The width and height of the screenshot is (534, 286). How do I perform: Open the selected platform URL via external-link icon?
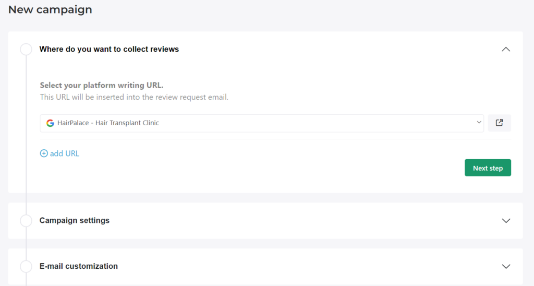click(499, 123)
